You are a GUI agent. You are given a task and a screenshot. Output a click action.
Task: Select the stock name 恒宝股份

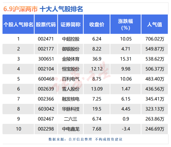point(71,69)
